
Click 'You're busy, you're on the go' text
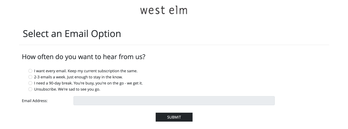100,83
